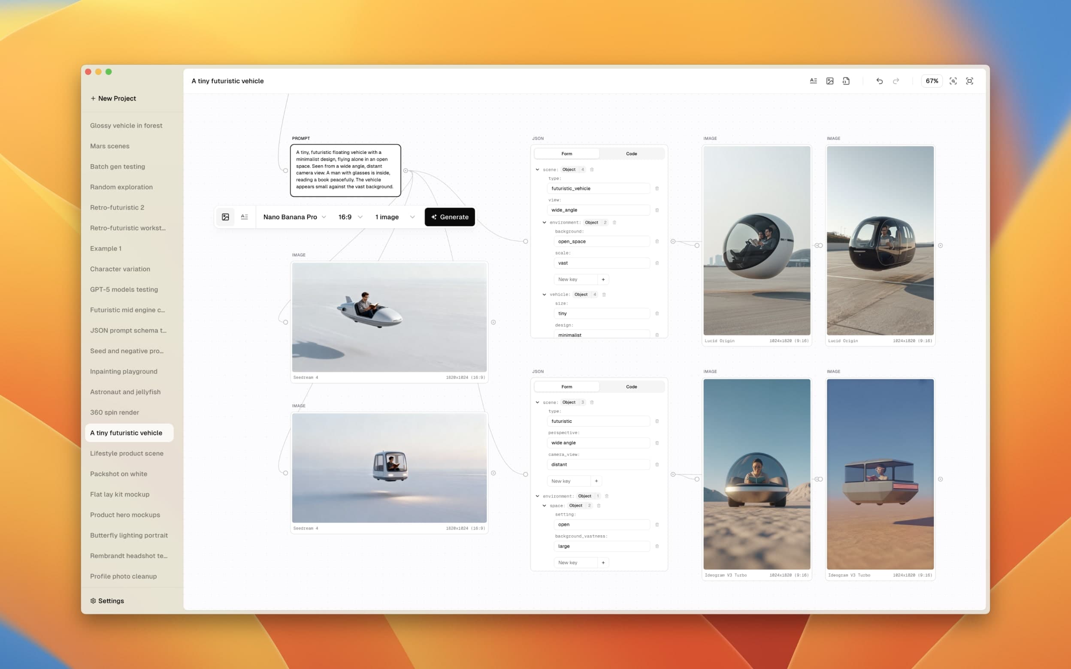Add a JSON file node from the top toolbar
Viewport: 1071px width, 669px height.
click(846, 81)
